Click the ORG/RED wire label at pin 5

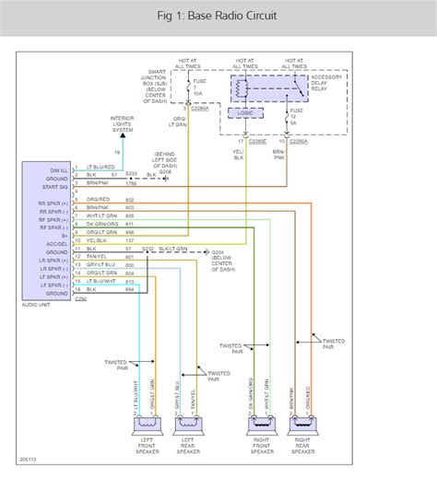coord(98,200)
